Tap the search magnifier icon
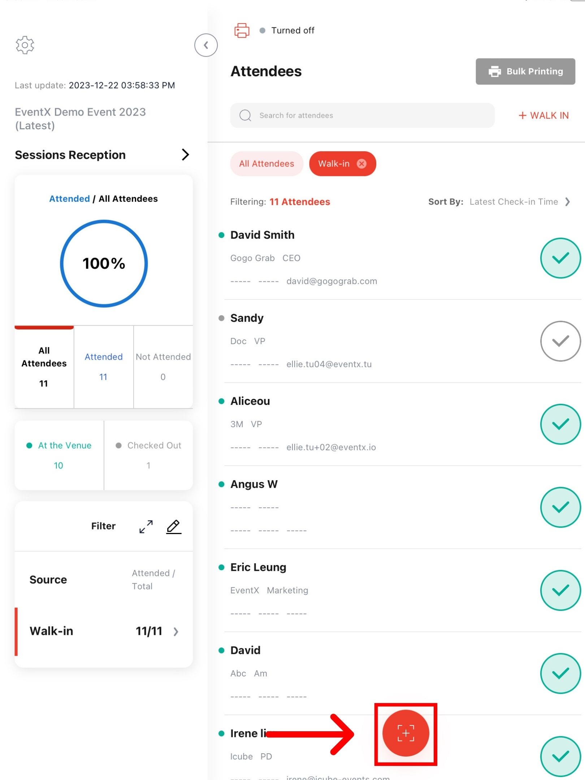 click(245, 116)
